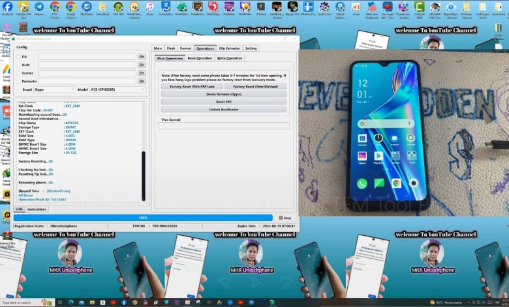The height and width of the screenshot is (307, 509).
Task: Click the 'Factory Resetting...Ok' log line
Action: coord(36,161)
